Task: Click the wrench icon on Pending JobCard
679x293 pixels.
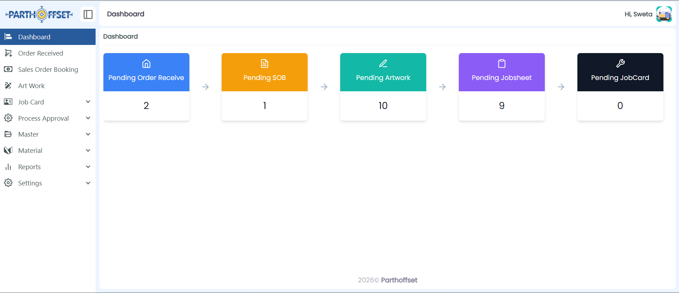Action: (620, 64)
